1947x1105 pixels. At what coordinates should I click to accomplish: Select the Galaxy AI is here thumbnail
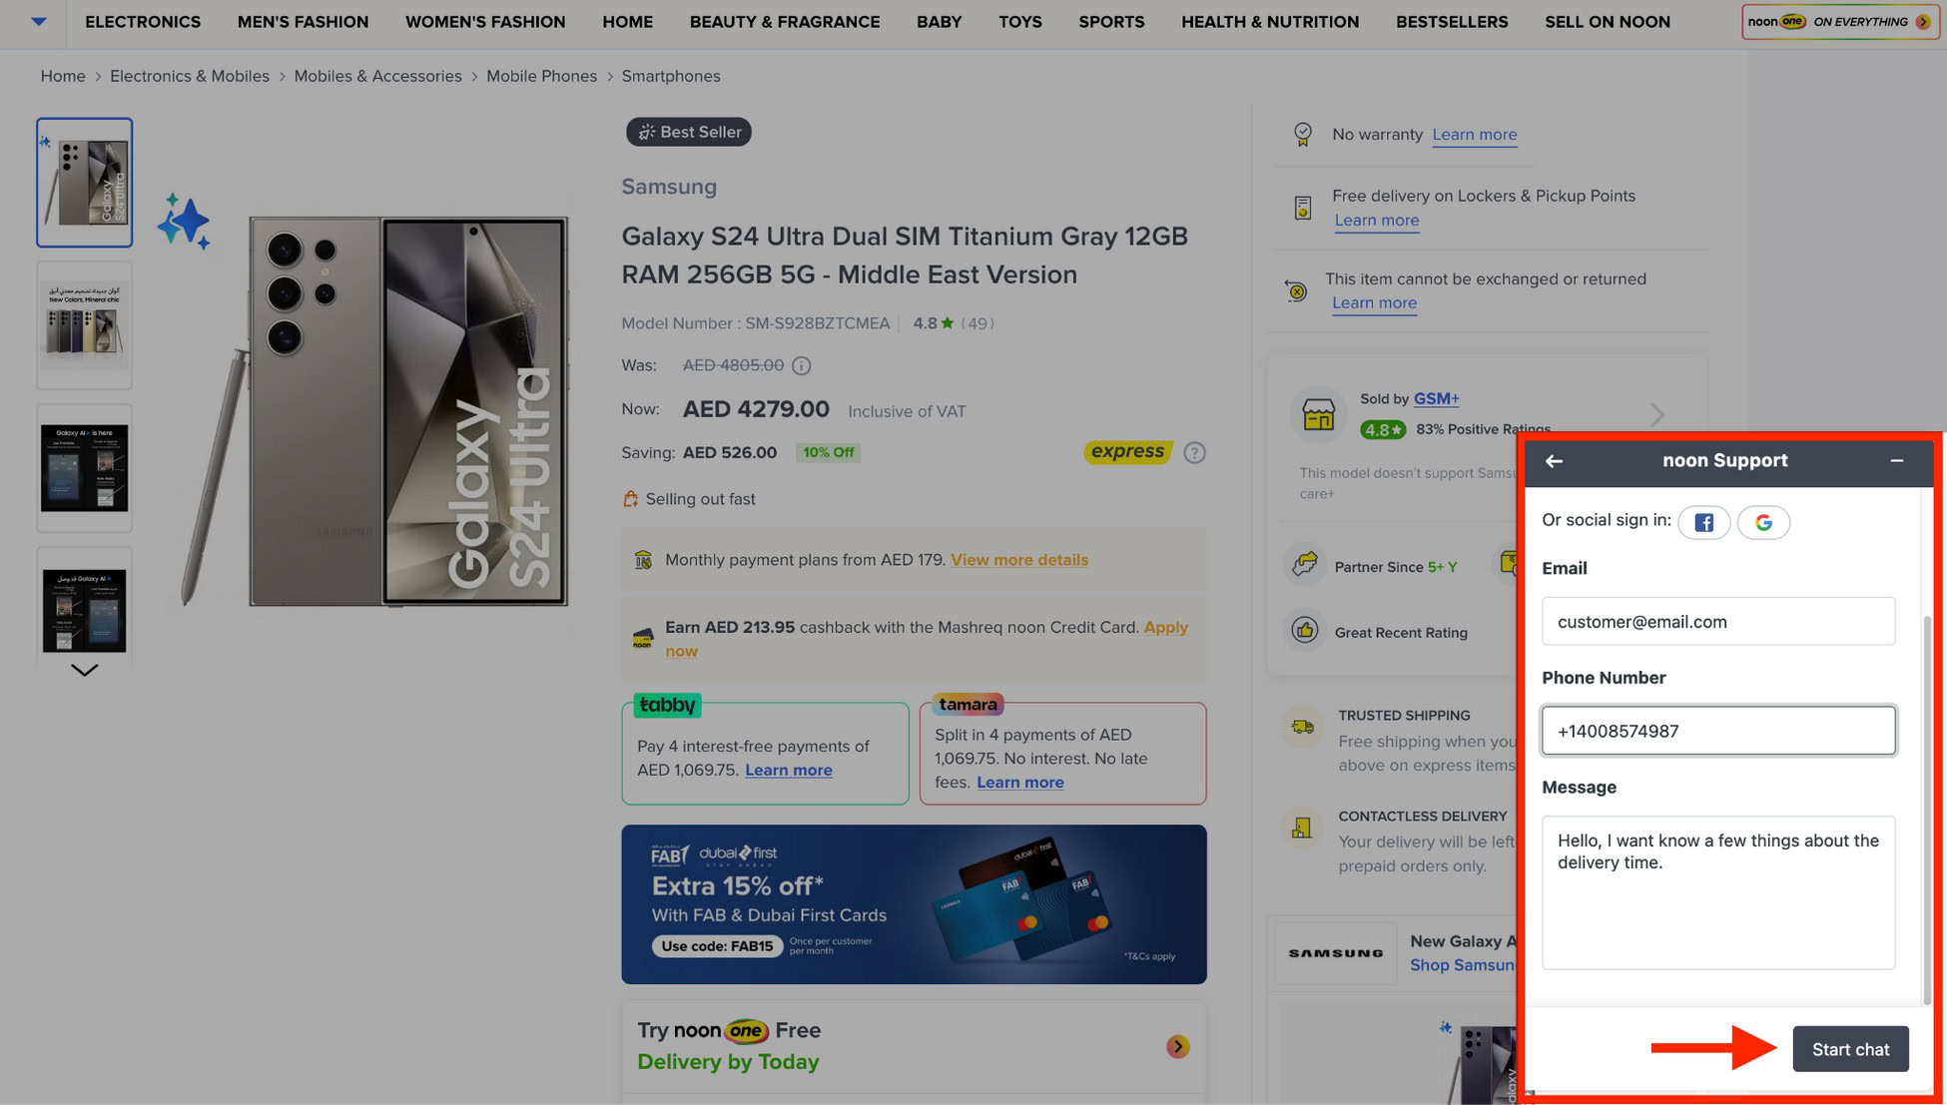(x=85, y=468)
